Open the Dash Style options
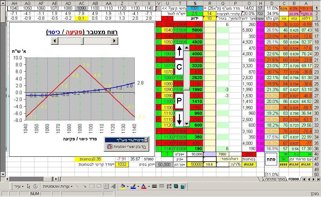The width and height of the screenshot is (321, 197). pyautogui.click(x=161, y=186)
